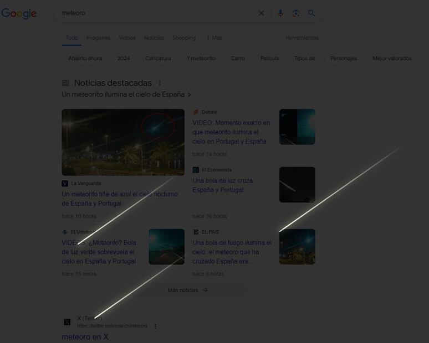This screenshot has width=429, height=343.
Task: Clear the search box with X icon
Action: point(262,13)
